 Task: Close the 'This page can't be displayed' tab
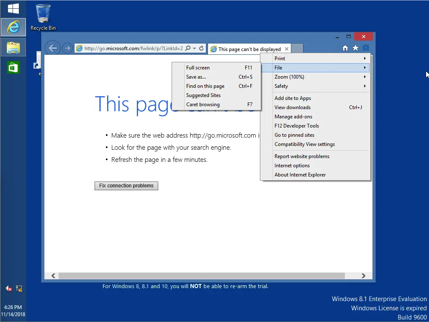(x=286, y=49)
